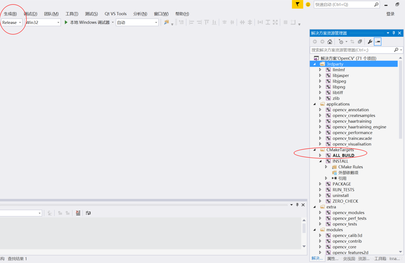Click the output panel scroll down arrow

click(x=304, y=246)
